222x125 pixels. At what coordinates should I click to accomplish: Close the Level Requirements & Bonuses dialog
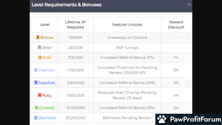coord(189,5)
